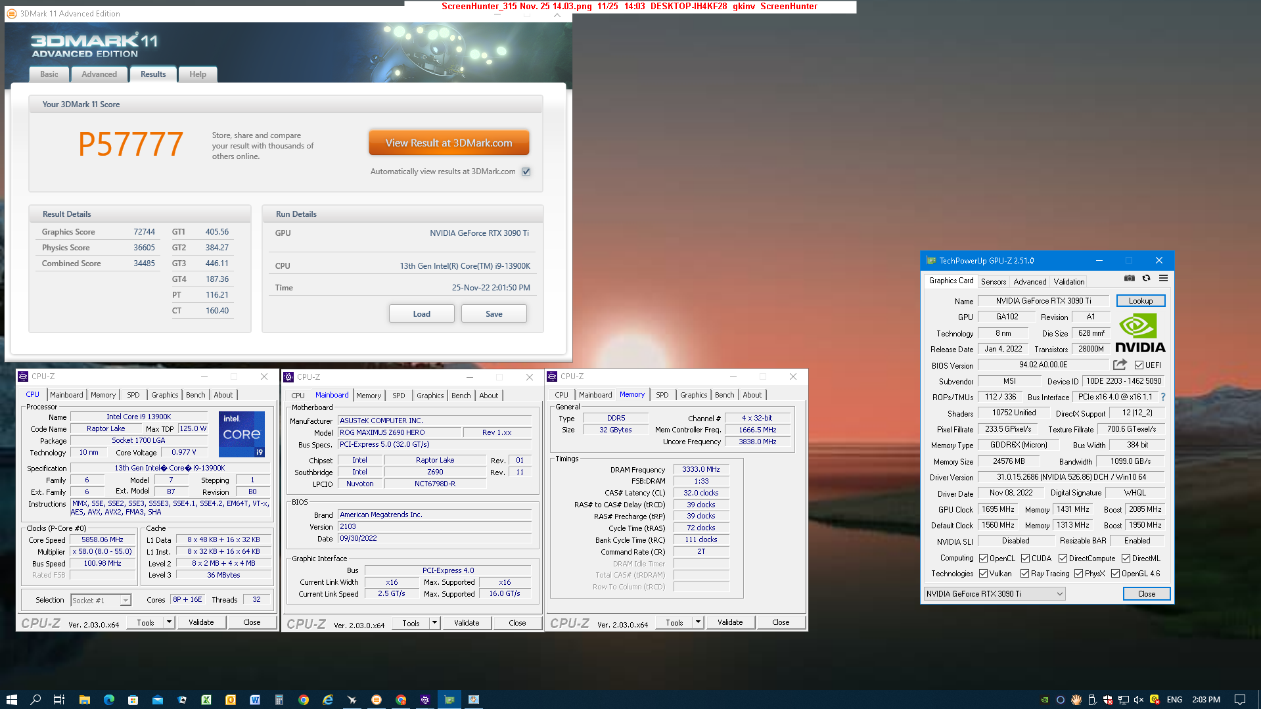Click Lookup button in GPU-Z
This screenshot has height=709, width=1261.
click(1141, 301)
